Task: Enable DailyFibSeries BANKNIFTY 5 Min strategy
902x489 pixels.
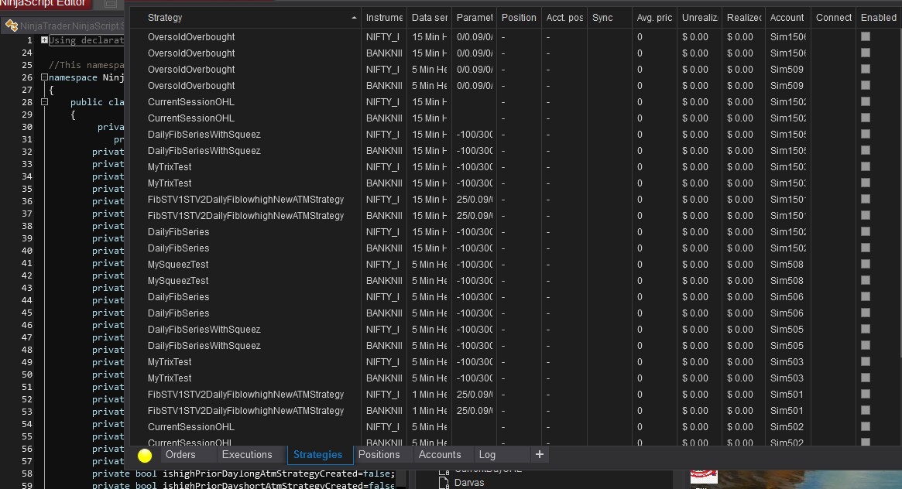Action: click(x=865, y=313)
